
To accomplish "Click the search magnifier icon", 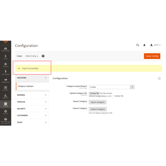I will click(x=138, y=45).
